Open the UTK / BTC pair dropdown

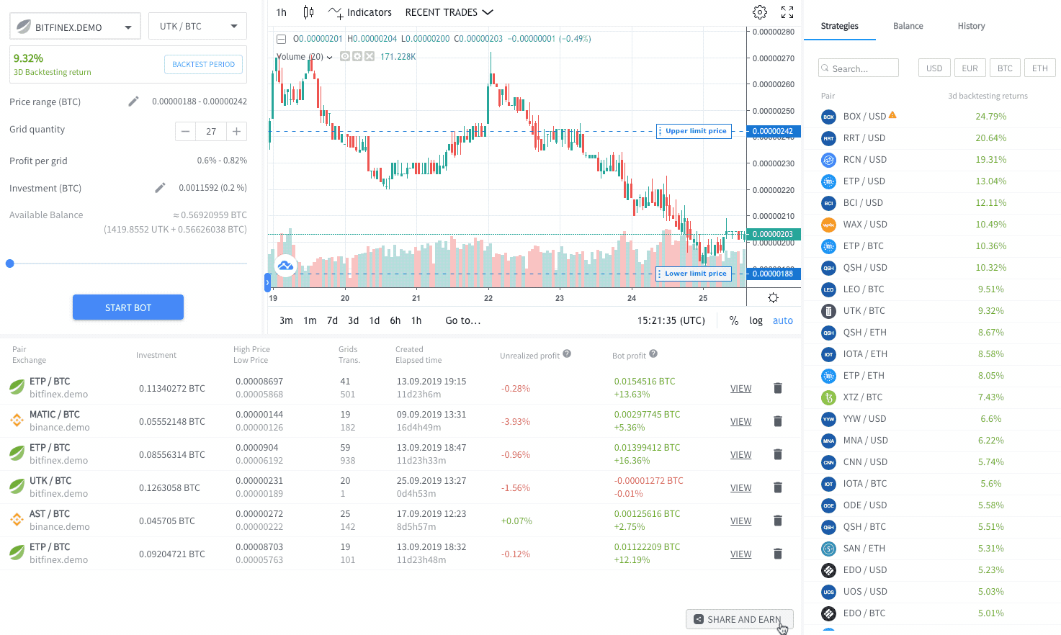pos(198,26)
